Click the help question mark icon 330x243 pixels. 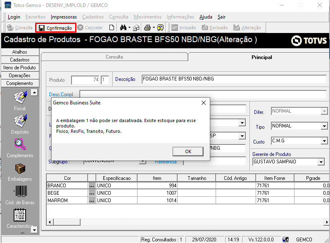tap(160, 28)
